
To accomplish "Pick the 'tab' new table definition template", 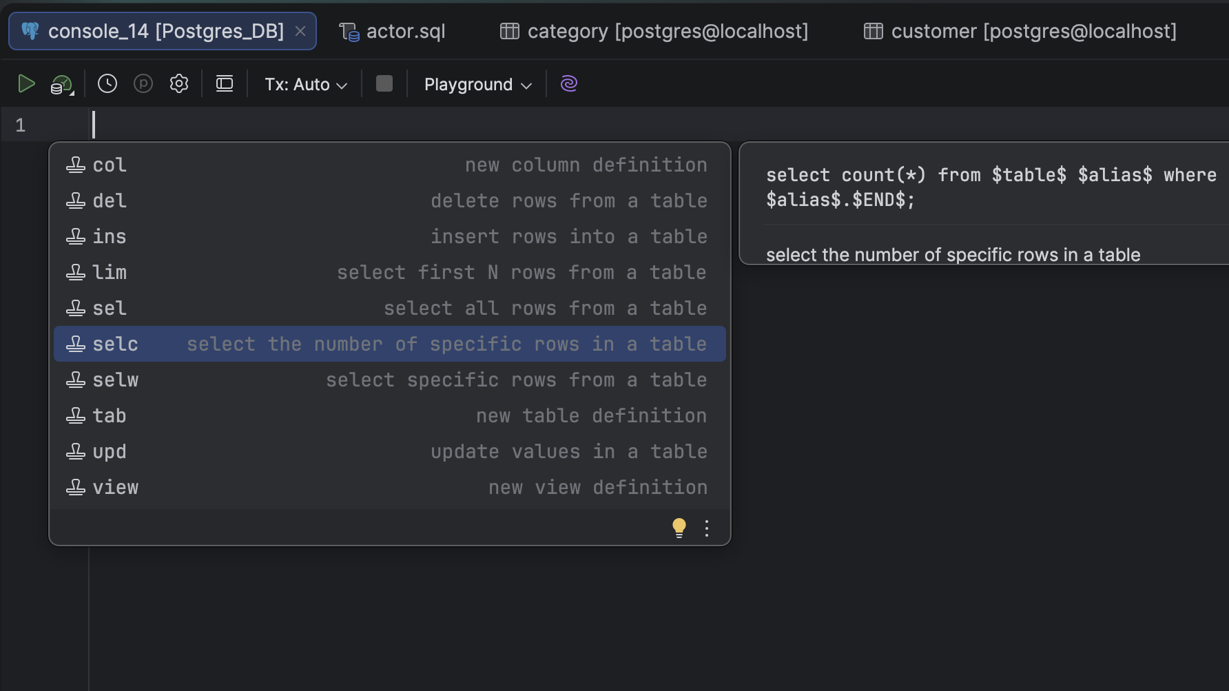I will (x=390, y=416).
